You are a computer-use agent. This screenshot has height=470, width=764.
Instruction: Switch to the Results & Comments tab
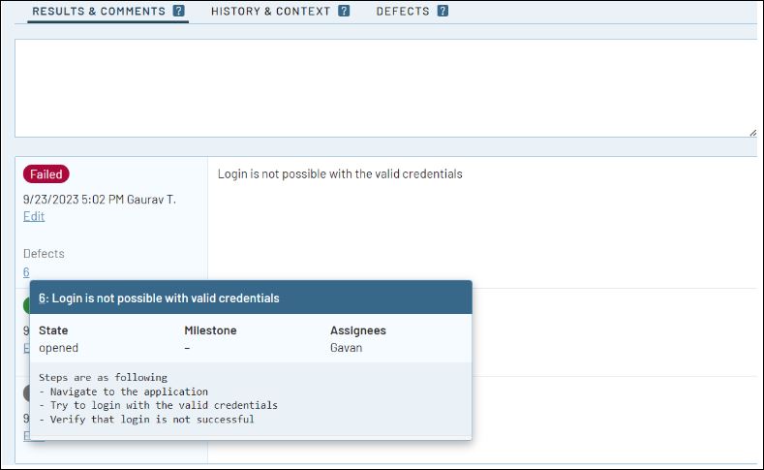[99, 12]
